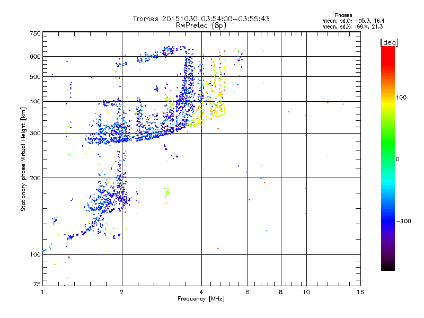Click the y-axis tick label '500'

[x=35, y=77]
